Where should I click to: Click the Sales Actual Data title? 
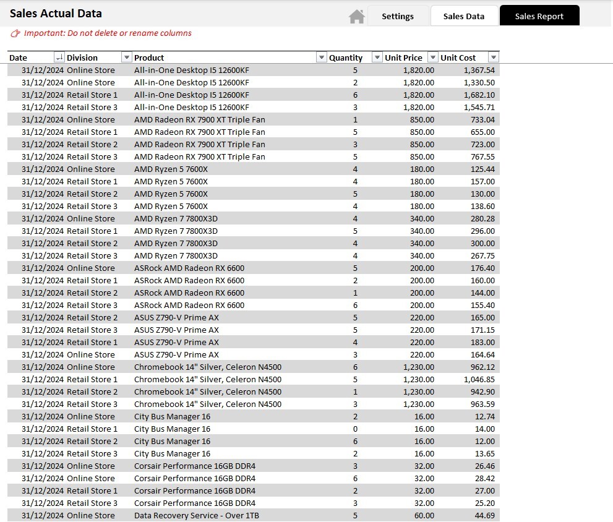56,14
